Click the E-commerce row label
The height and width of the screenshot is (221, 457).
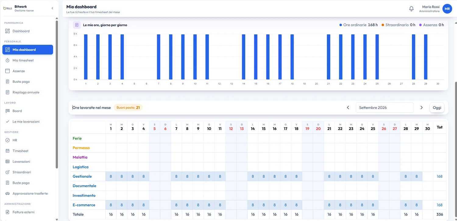[84, 205]
